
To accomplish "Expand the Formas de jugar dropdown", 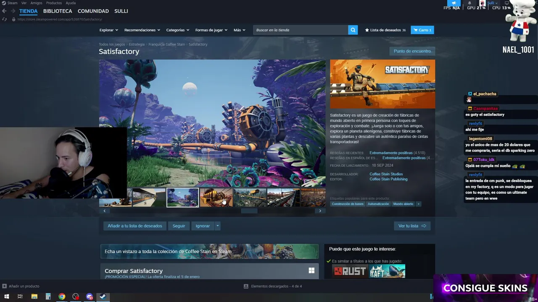I will click(x=211, y=30).
